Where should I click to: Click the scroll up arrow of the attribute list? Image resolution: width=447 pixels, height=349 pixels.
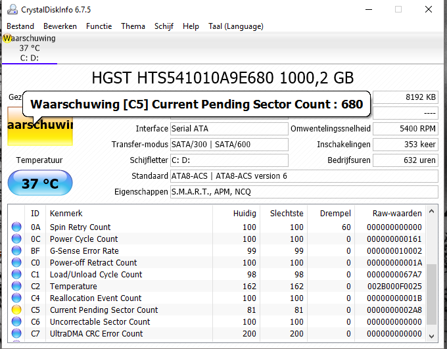(431, 212)
